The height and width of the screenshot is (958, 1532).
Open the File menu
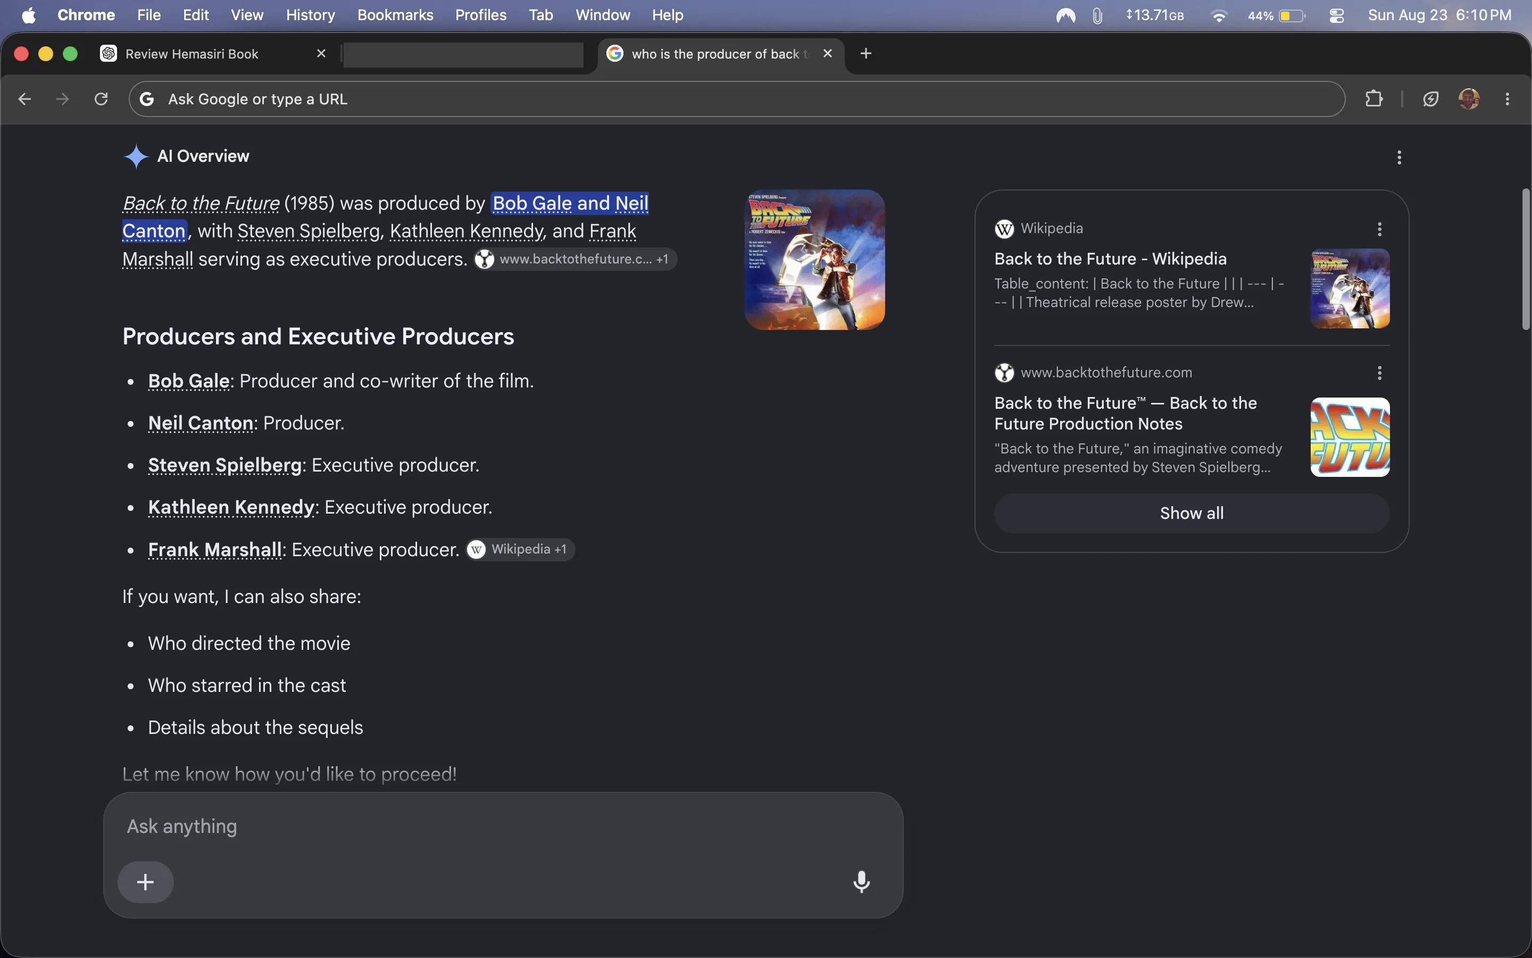pyautogui.click(x=149, y=15)
